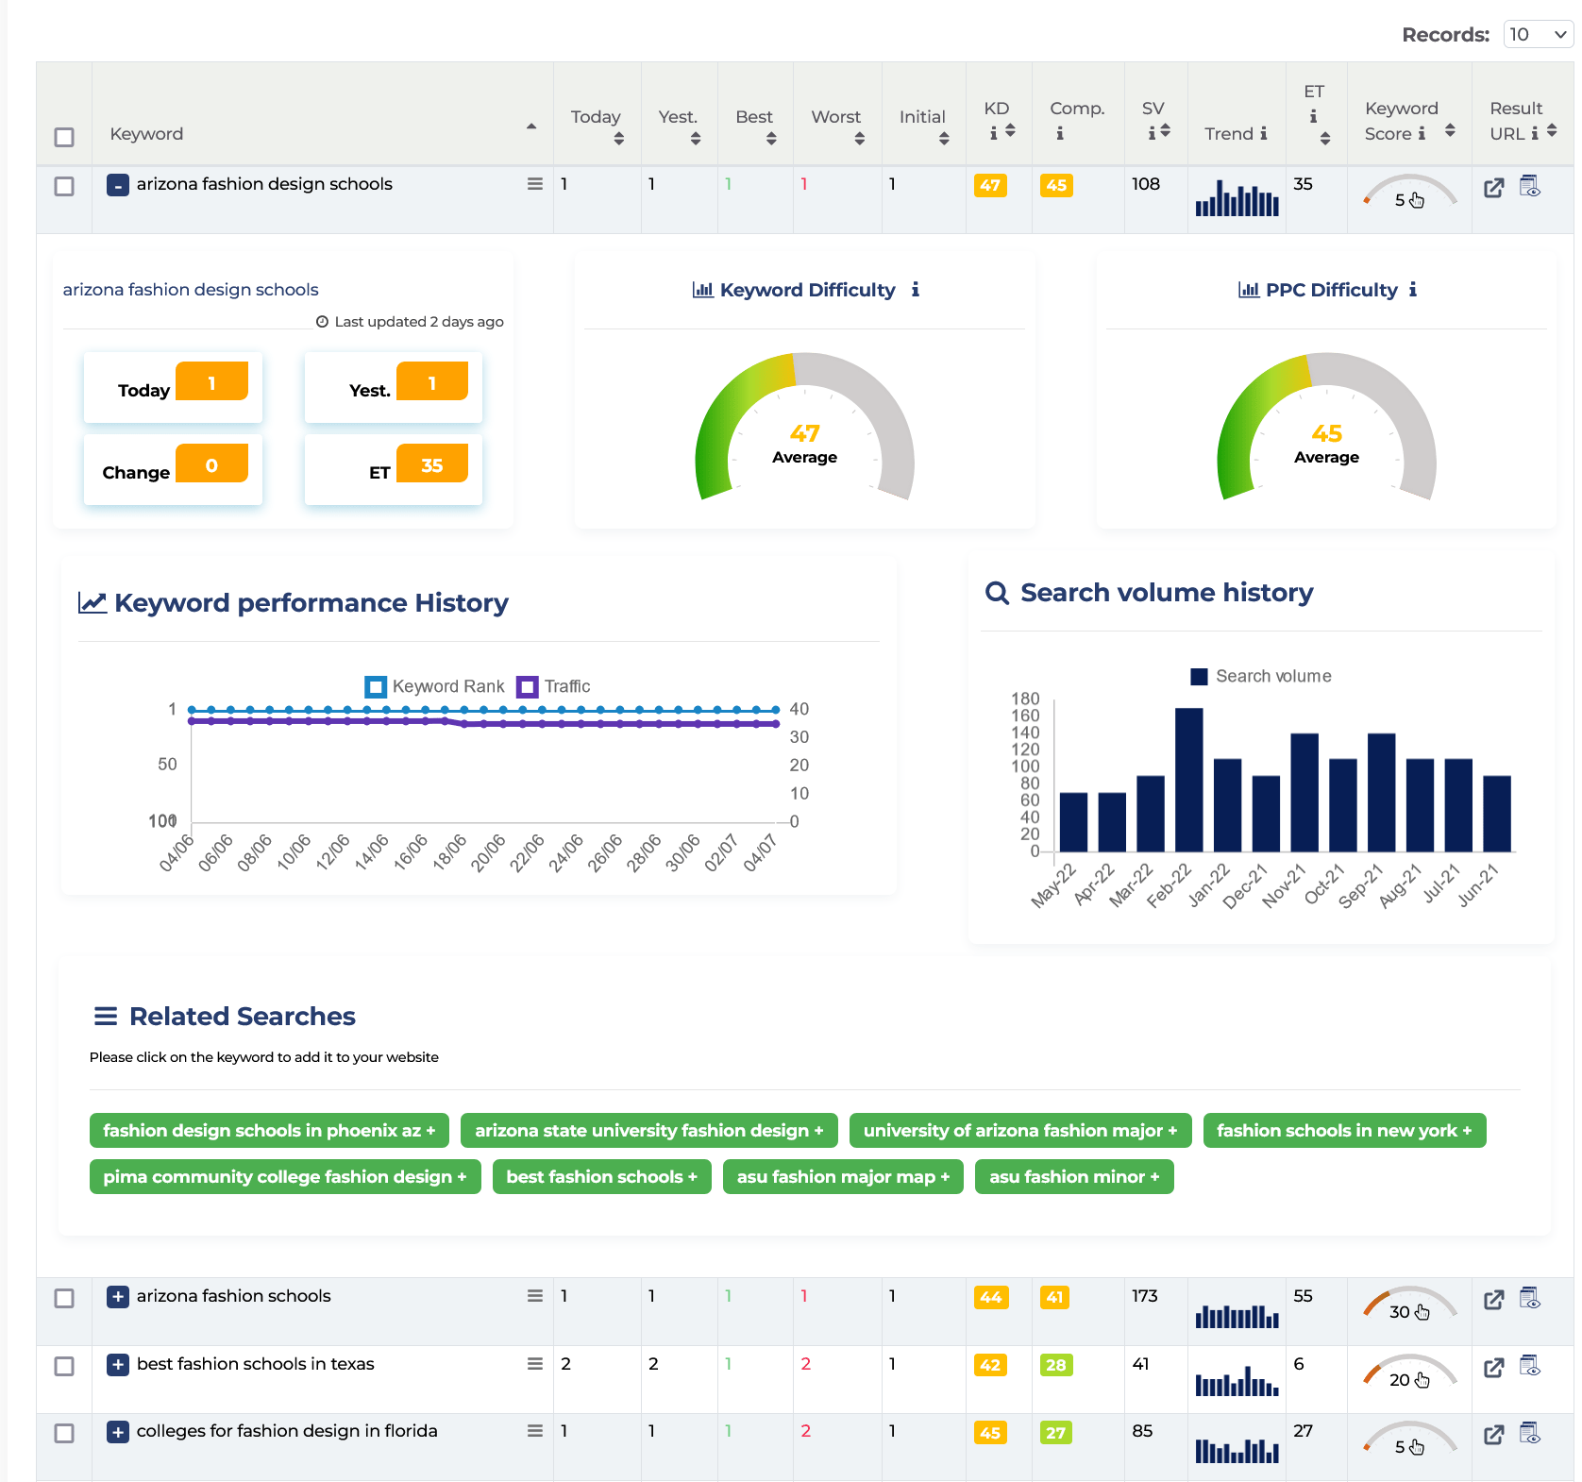Click the Keyword Score column info icon

[1422, 133]
